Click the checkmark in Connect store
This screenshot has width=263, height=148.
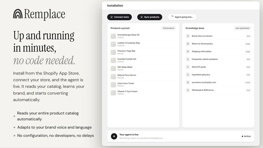click(111, 17)
